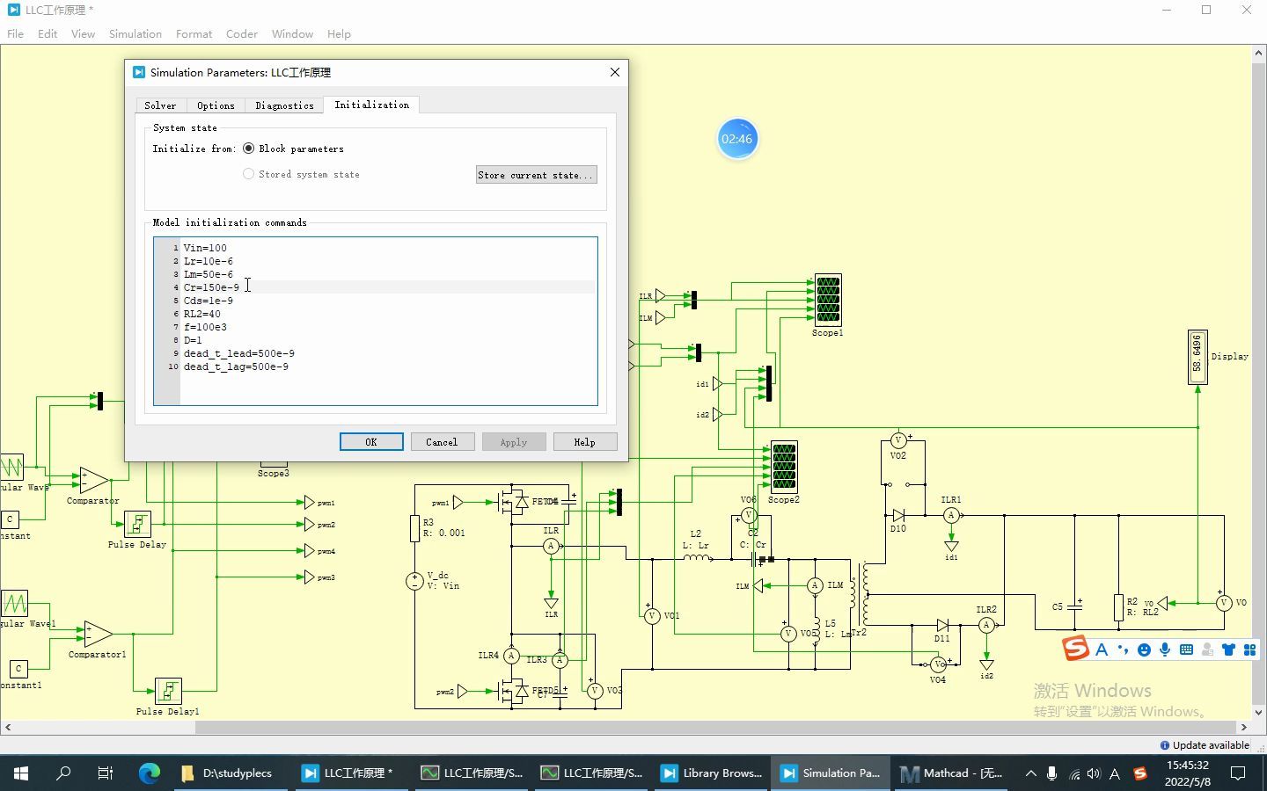The height and width of the screenshot is (791, 1267).
Task: Select the Display block showing 58.6496
Action: [x=1197, y=357]
